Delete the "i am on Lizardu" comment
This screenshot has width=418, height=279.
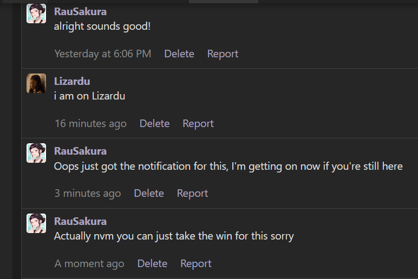[154, 123]
